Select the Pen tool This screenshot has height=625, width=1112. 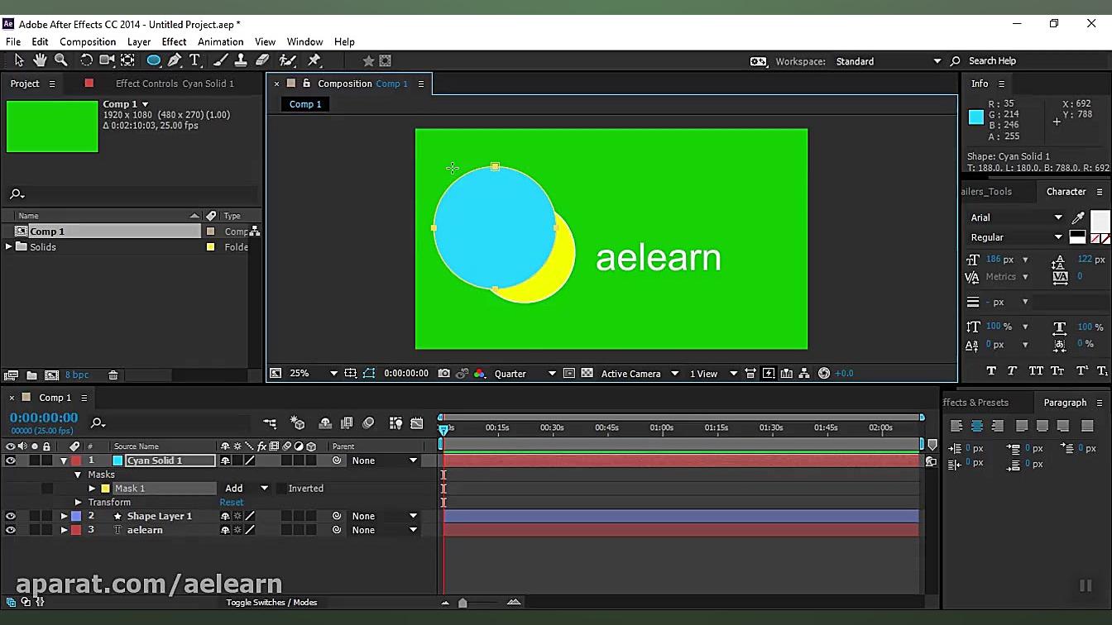pyautogui.click(x=175, y=60)
